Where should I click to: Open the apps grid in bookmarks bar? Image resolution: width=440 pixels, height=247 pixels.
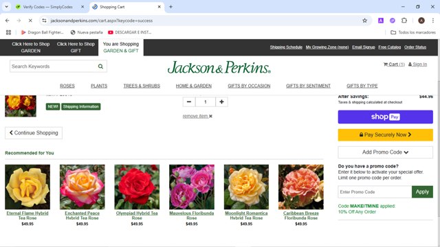[x=8, y=32]
